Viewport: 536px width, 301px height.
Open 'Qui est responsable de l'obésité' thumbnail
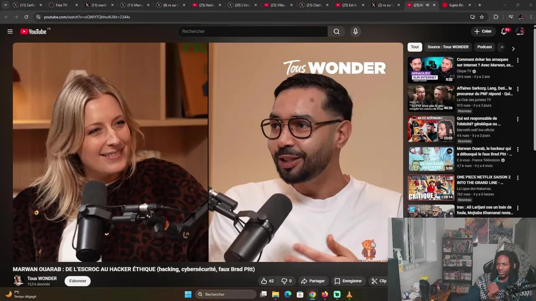[431, 129]
